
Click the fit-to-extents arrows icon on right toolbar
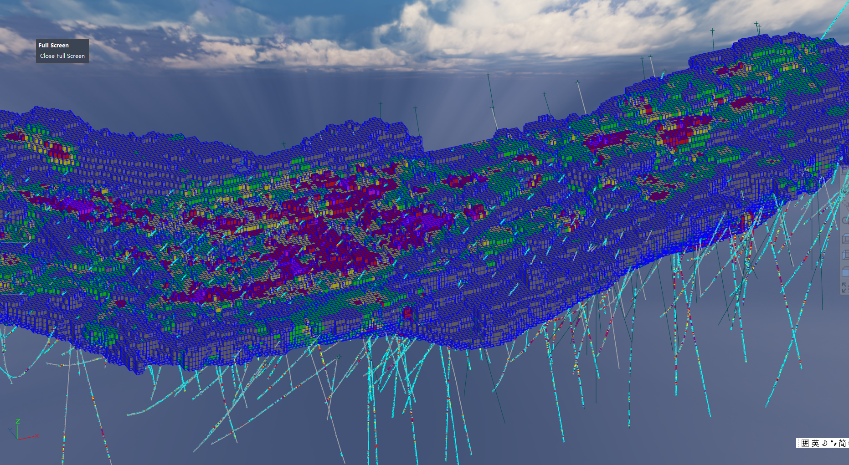[845, 287]
